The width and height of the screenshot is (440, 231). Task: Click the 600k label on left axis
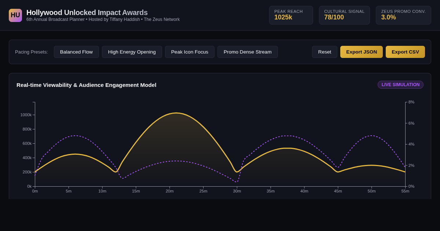(x=27, y=143)
